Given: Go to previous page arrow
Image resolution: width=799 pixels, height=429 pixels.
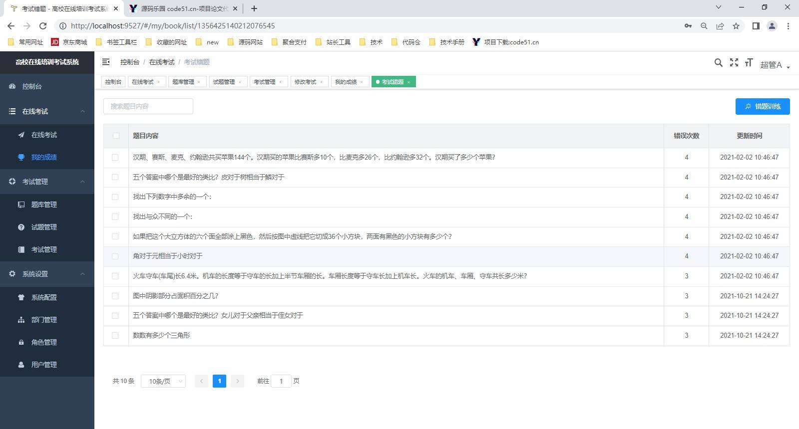Looking at the screenshot, I should point(201,381).
